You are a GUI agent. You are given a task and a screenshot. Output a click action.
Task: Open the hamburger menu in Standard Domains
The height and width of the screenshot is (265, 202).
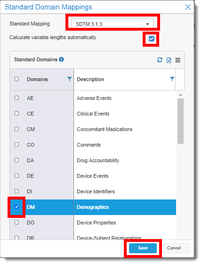(178, 60)
